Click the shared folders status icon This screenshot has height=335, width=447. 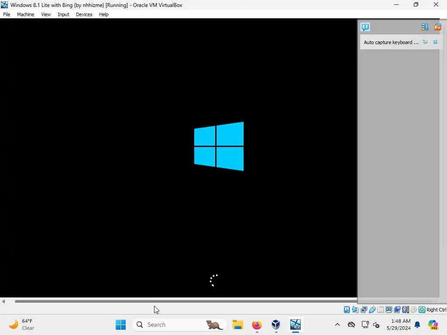(380, 310)
